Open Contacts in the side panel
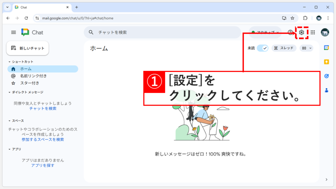The width and height of the screenshot is (336, 189). 326,89
